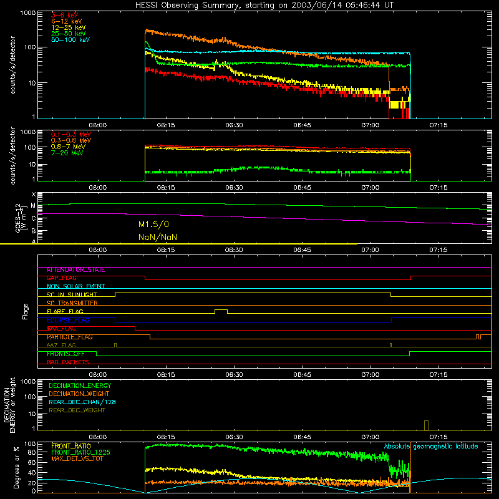The height and width of the screenshot is (499, 499).
Task: Click the 0.3-0.8 MeV legend label
Action: coord(71,140)
